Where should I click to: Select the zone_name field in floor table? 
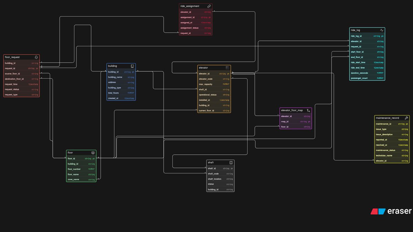(x=81, y=179)
